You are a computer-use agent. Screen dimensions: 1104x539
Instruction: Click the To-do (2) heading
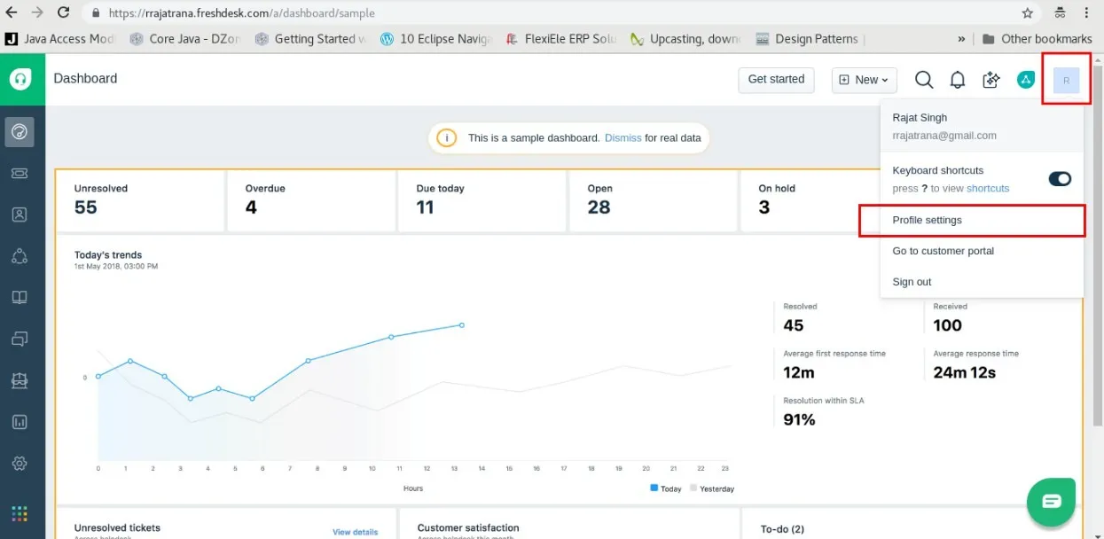click(782, 529)
